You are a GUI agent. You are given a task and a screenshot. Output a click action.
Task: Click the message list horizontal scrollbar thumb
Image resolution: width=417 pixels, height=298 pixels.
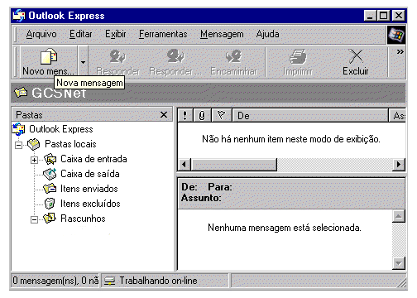[234, 165]
